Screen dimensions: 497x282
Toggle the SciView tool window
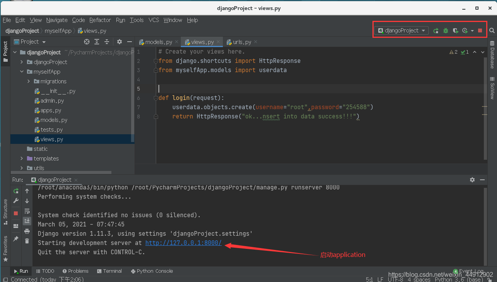coord(492,88)
